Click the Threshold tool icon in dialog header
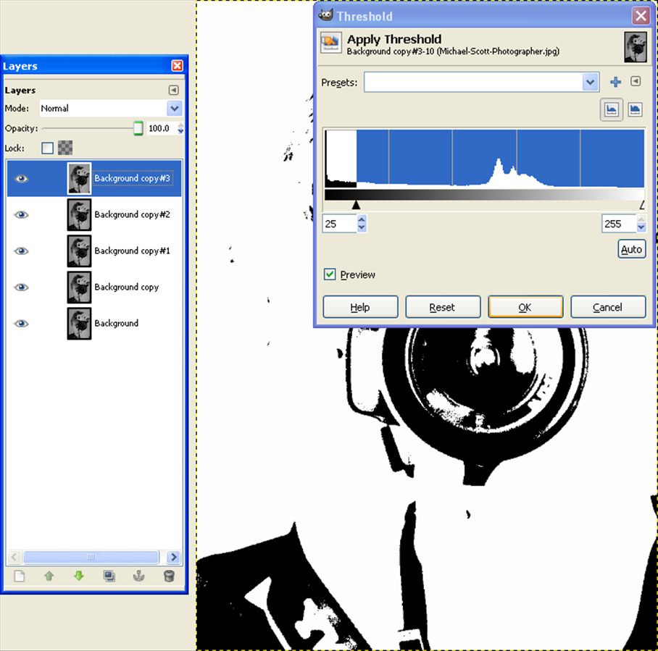Image resolution: width=658 pixels, height=651 pixels. pos(330,43)
